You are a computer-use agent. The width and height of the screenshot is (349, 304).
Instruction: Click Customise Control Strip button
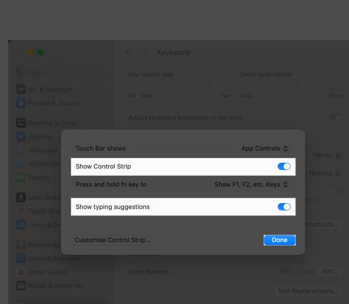[112, 240]
